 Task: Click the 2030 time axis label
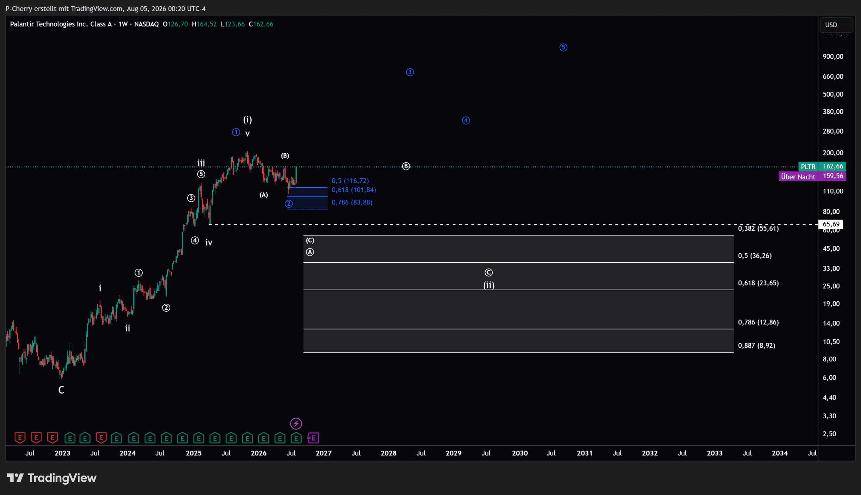point(520,453)
